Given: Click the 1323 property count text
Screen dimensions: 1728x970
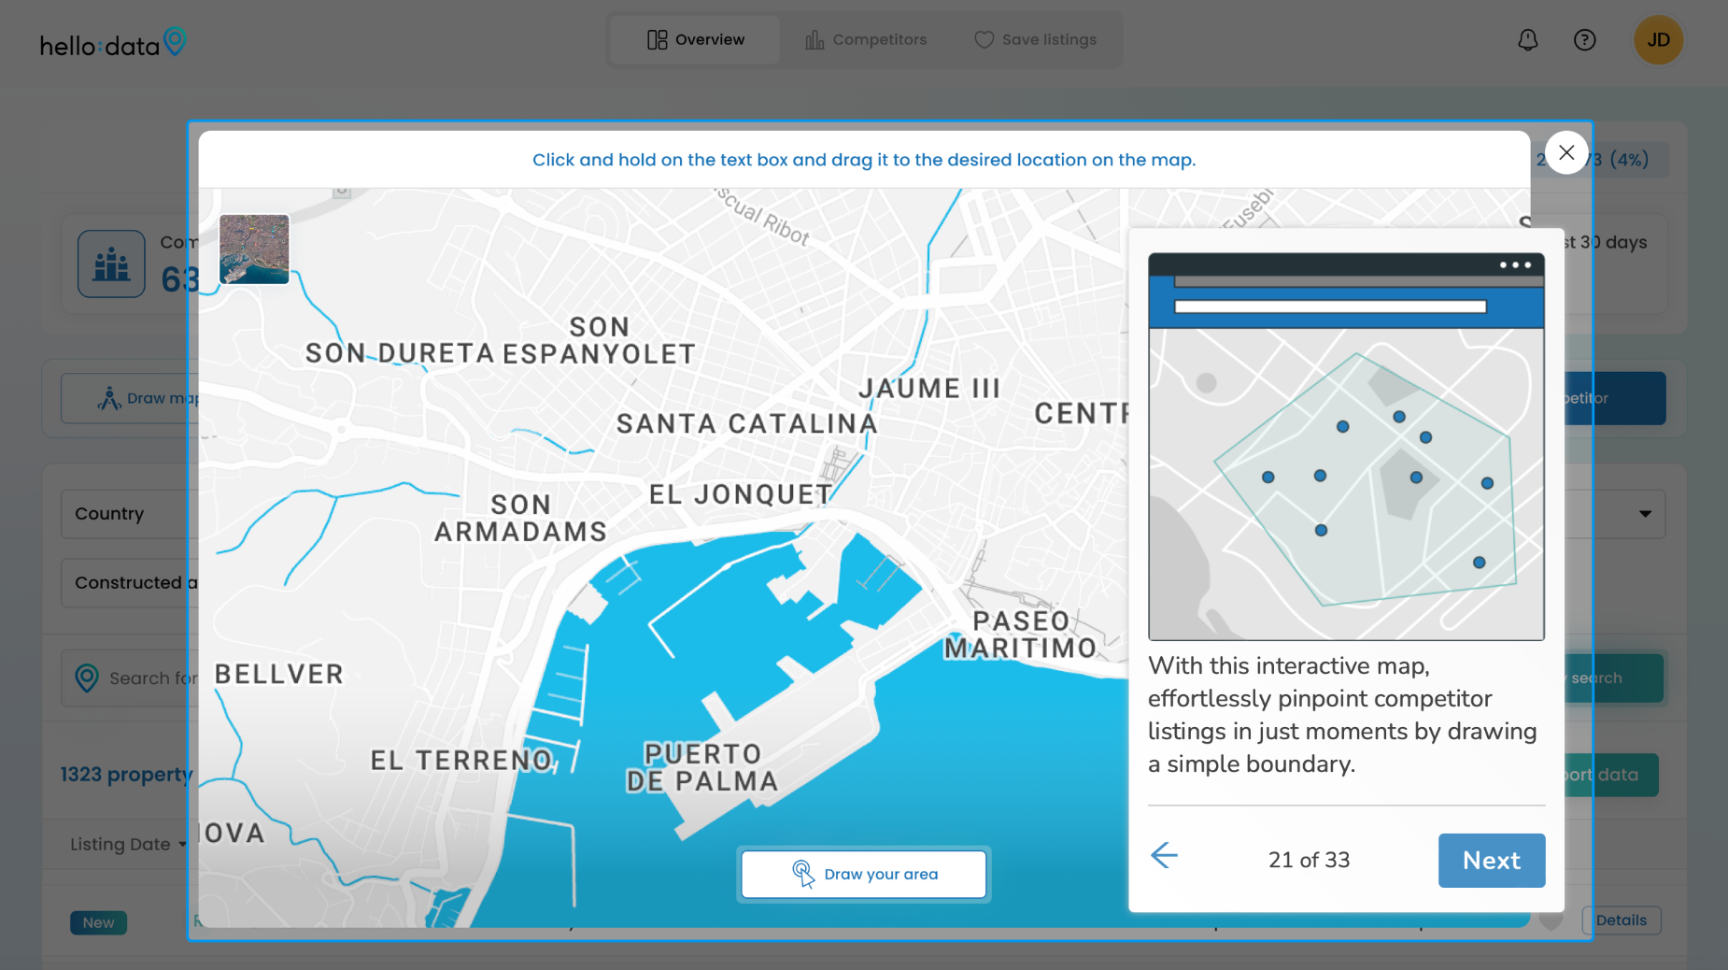Looking at the screenshot, I should [x=127, y=775].
